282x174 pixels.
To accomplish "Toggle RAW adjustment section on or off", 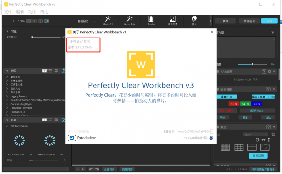I will pyautogui.click(x=218, y=72).
